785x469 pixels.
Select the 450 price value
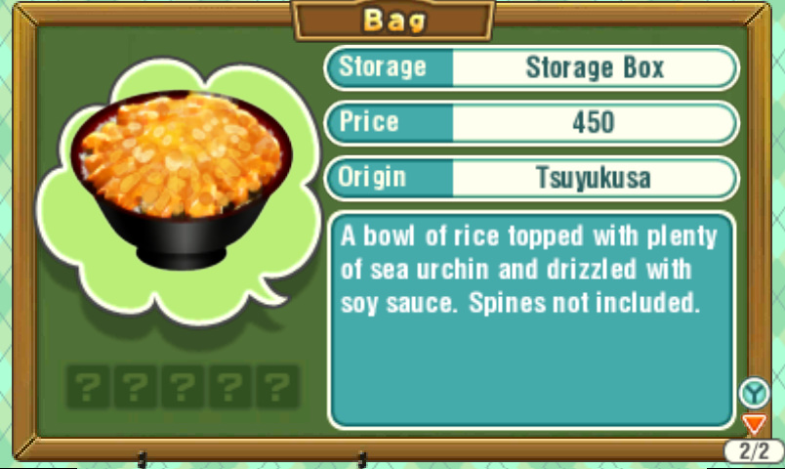pyautogui.click(x=595, y=123)
